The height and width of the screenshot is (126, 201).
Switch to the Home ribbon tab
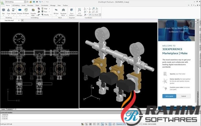8,5
